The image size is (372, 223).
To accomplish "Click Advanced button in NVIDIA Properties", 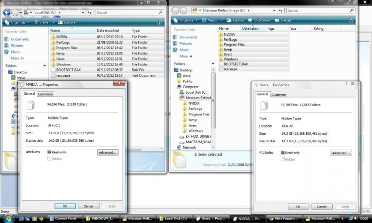I will click(x=108, y=152).
